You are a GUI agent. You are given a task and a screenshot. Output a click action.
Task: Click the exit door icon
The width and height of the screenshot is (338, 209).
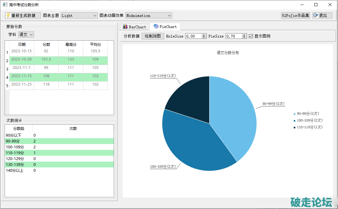[x=316, y=15]
